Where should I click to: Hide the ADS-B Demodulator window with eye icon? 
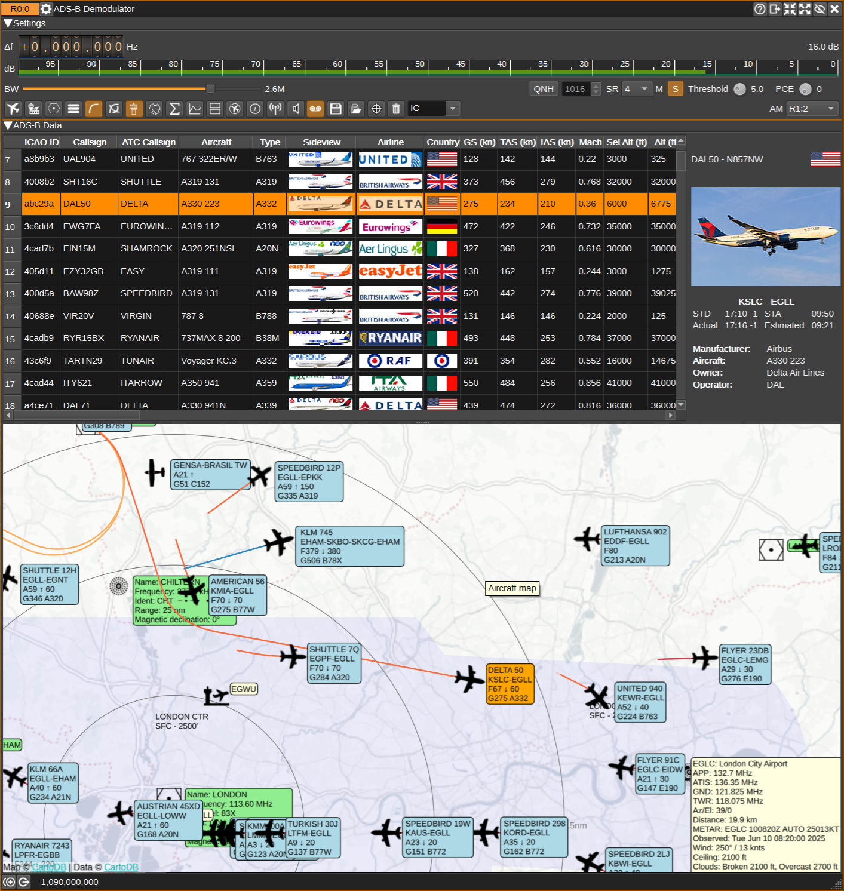click(820, 9)
